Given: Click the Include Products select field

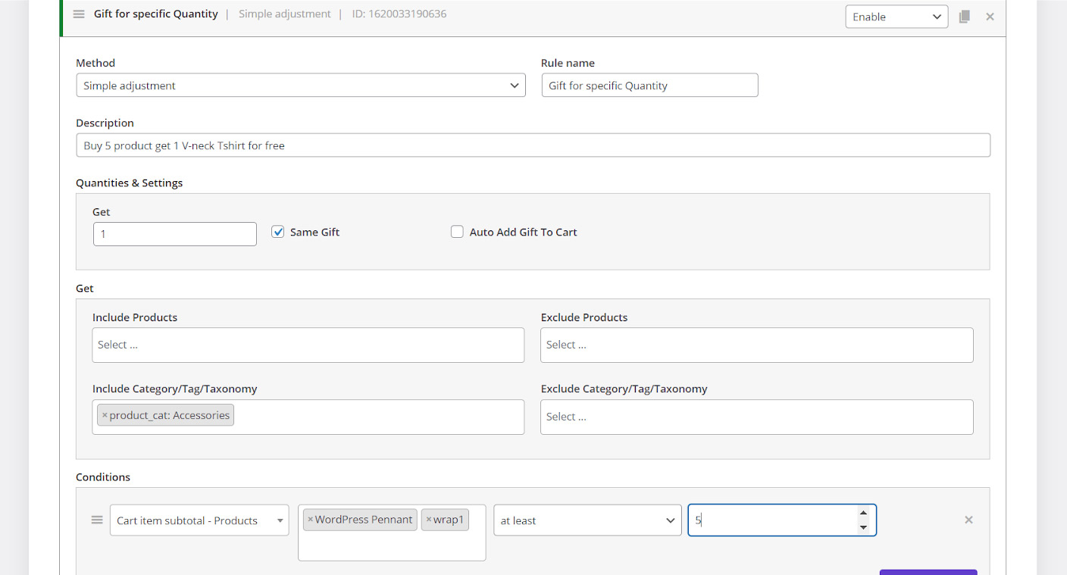Looking at the screenshot, I should (308, 345).
